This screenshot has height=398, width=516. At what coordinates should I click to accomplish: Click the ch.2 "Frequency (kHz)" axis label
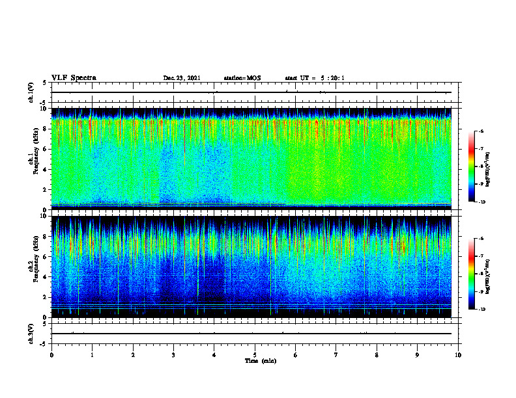click(x=36, y=259)
